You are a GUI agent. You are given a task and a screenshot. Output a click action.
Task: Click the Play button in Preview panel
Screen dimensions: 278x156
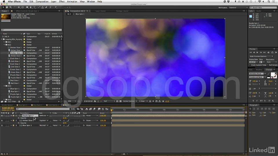[x=257, y=52]
